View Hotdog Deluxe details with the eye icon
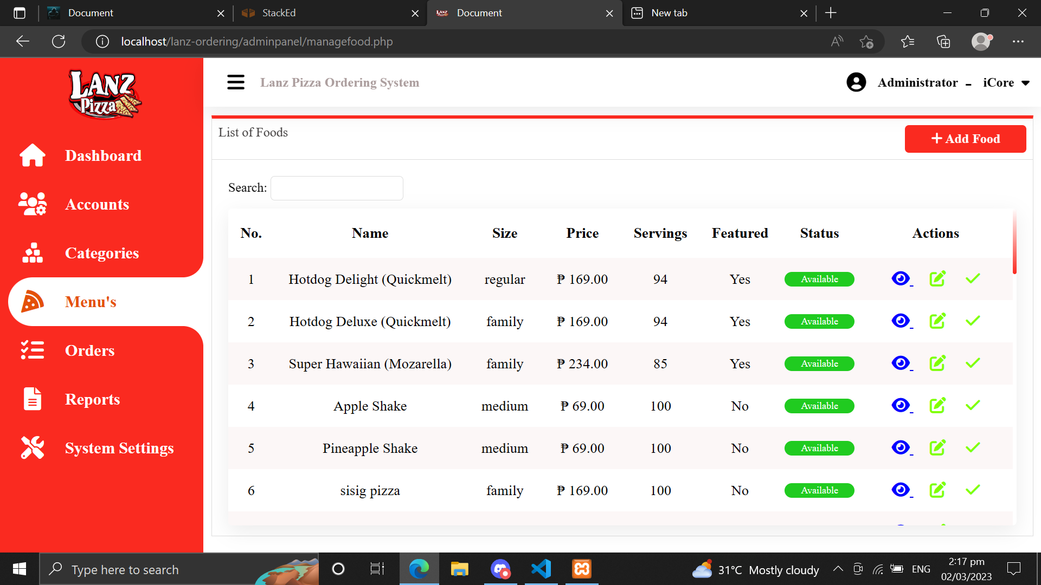This screenshot has width=1041, height=585. 901,321
